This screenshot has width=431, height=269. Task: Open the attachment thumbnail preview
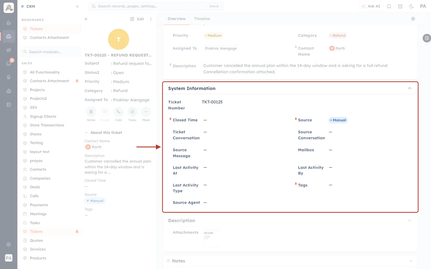pos(213,238)
